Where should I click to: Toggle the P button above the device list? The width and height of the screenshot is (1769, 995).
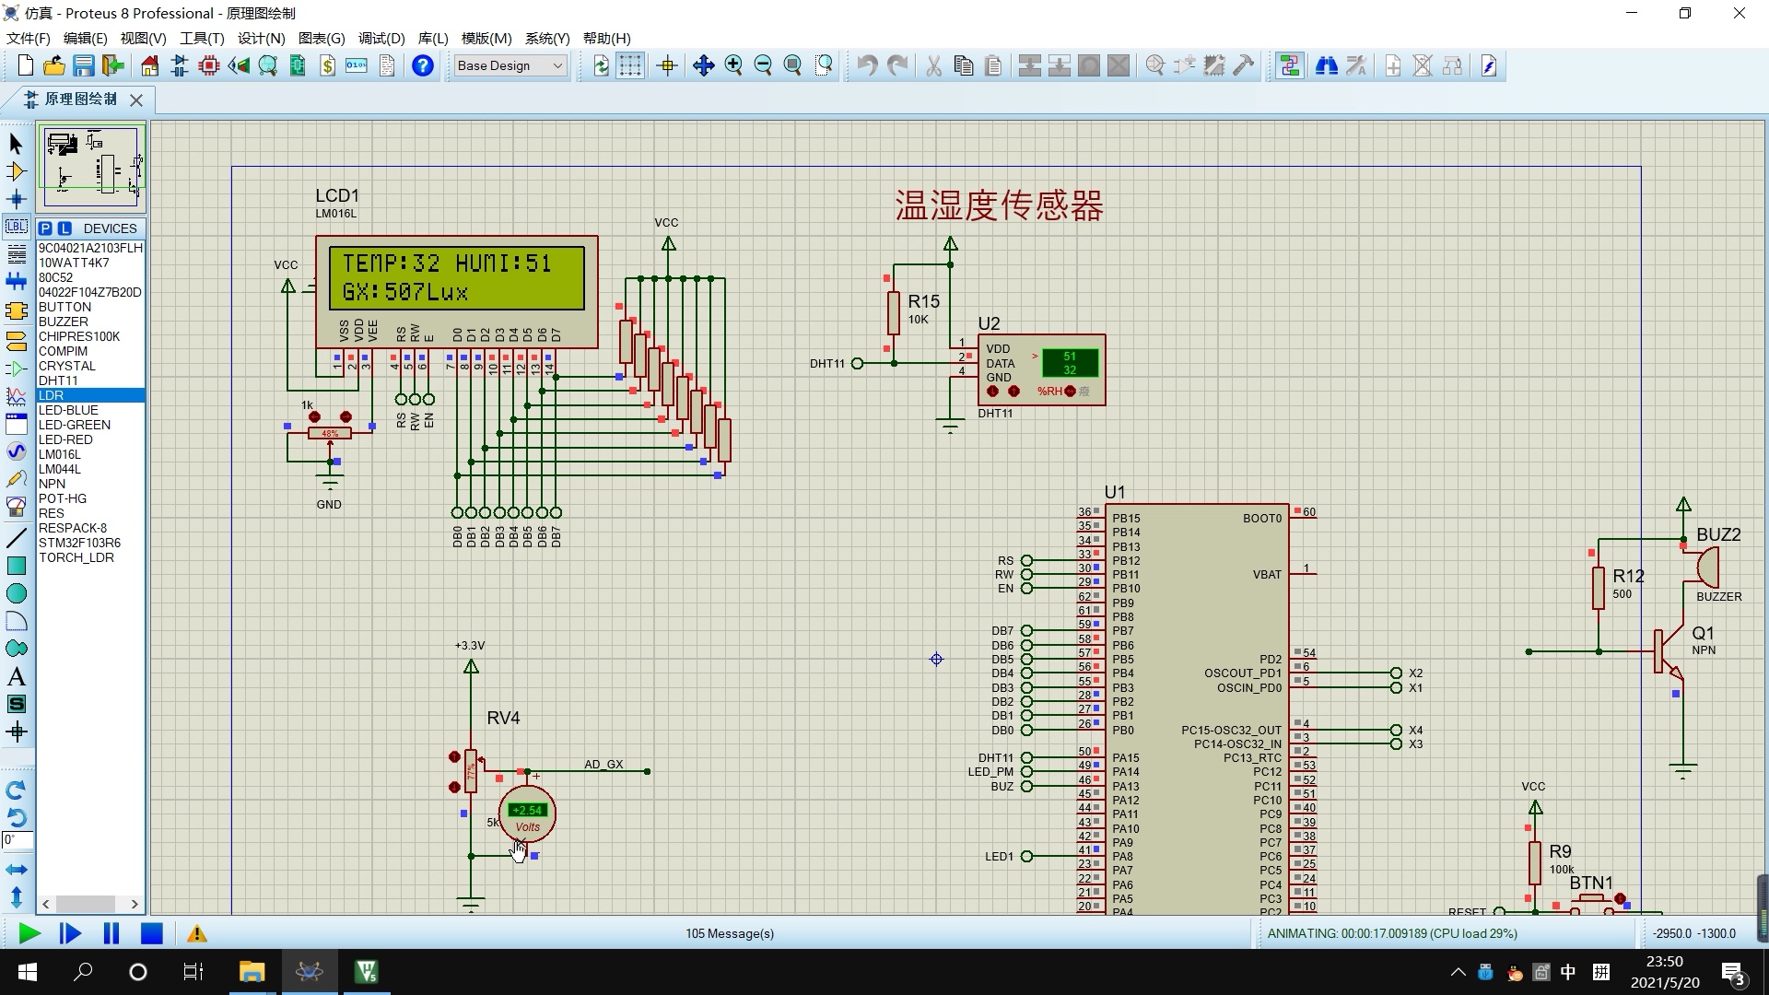click(x=44, y=228)
